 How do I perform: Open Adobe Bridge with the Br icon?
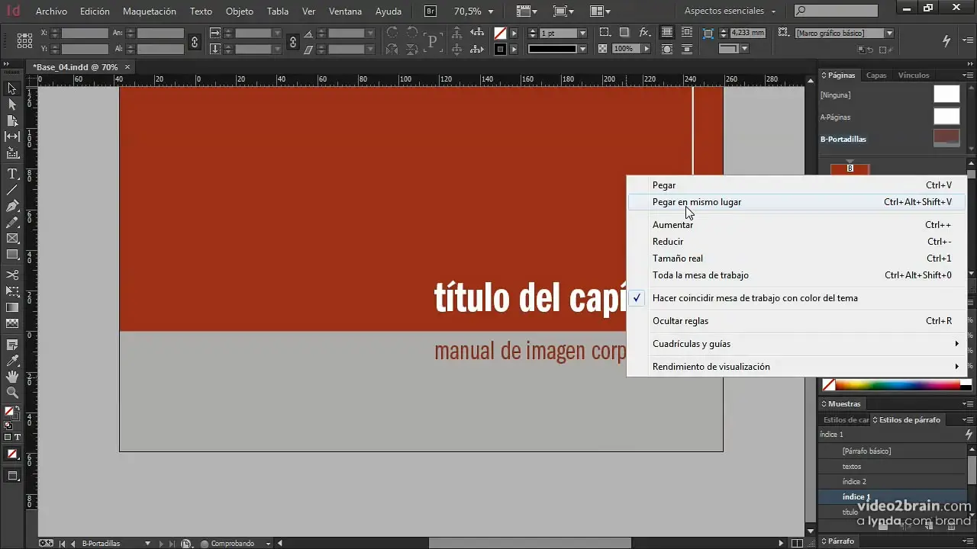coord(430,11)
